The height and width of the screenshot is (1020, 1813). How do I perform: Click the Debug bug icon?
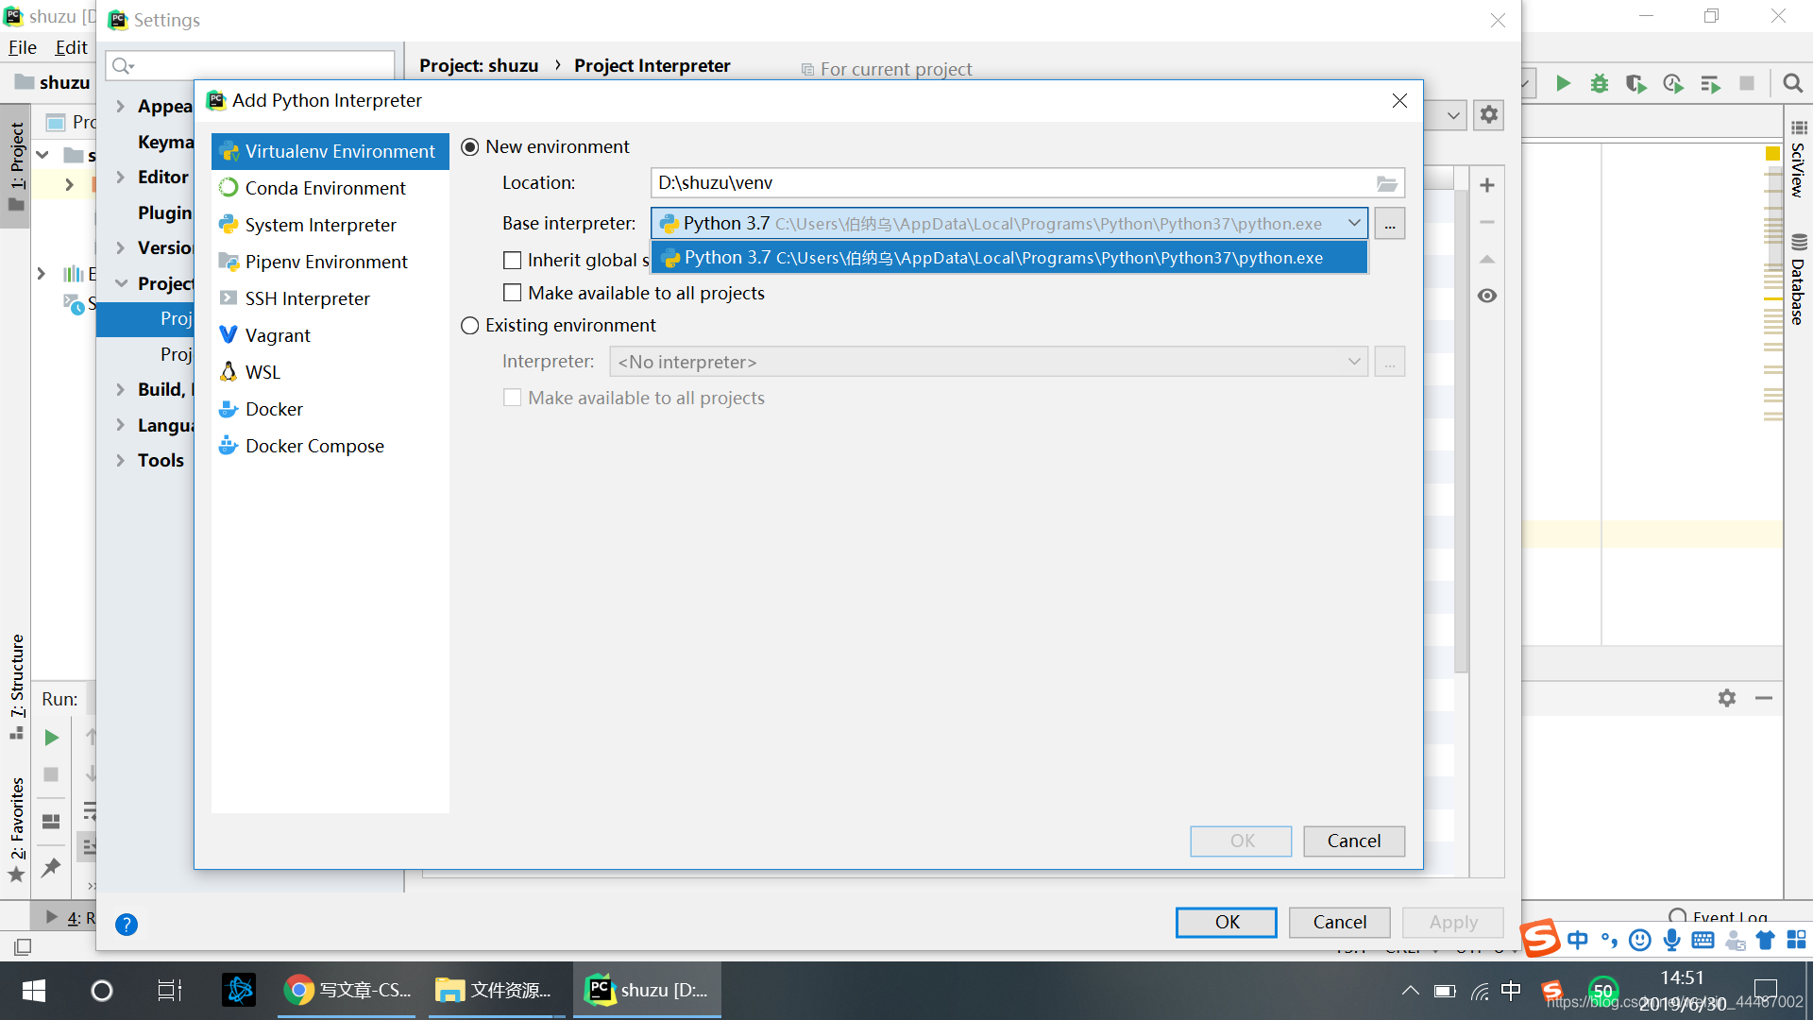click(1599, 84)
